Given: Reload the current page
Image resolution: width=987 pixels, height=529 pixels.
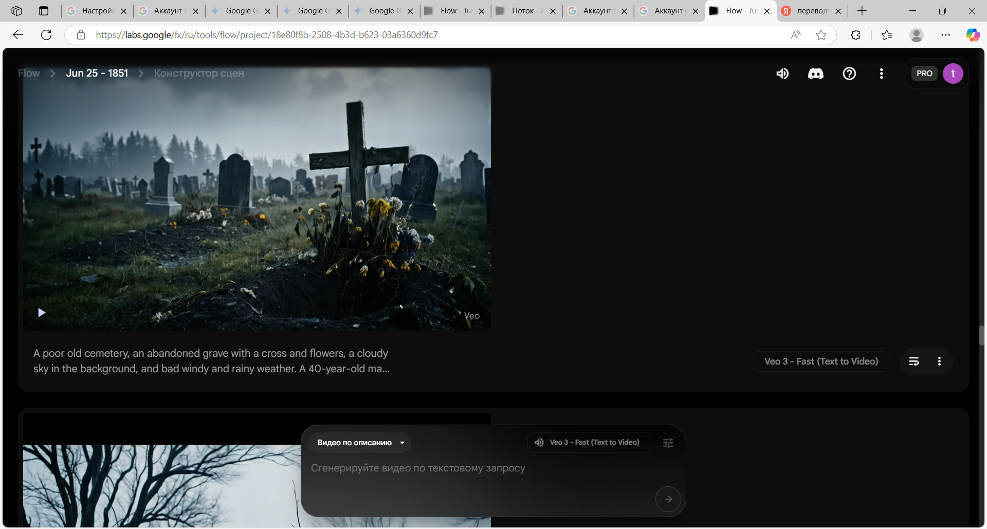Looking at the screenshot, I should pos(46,35).
